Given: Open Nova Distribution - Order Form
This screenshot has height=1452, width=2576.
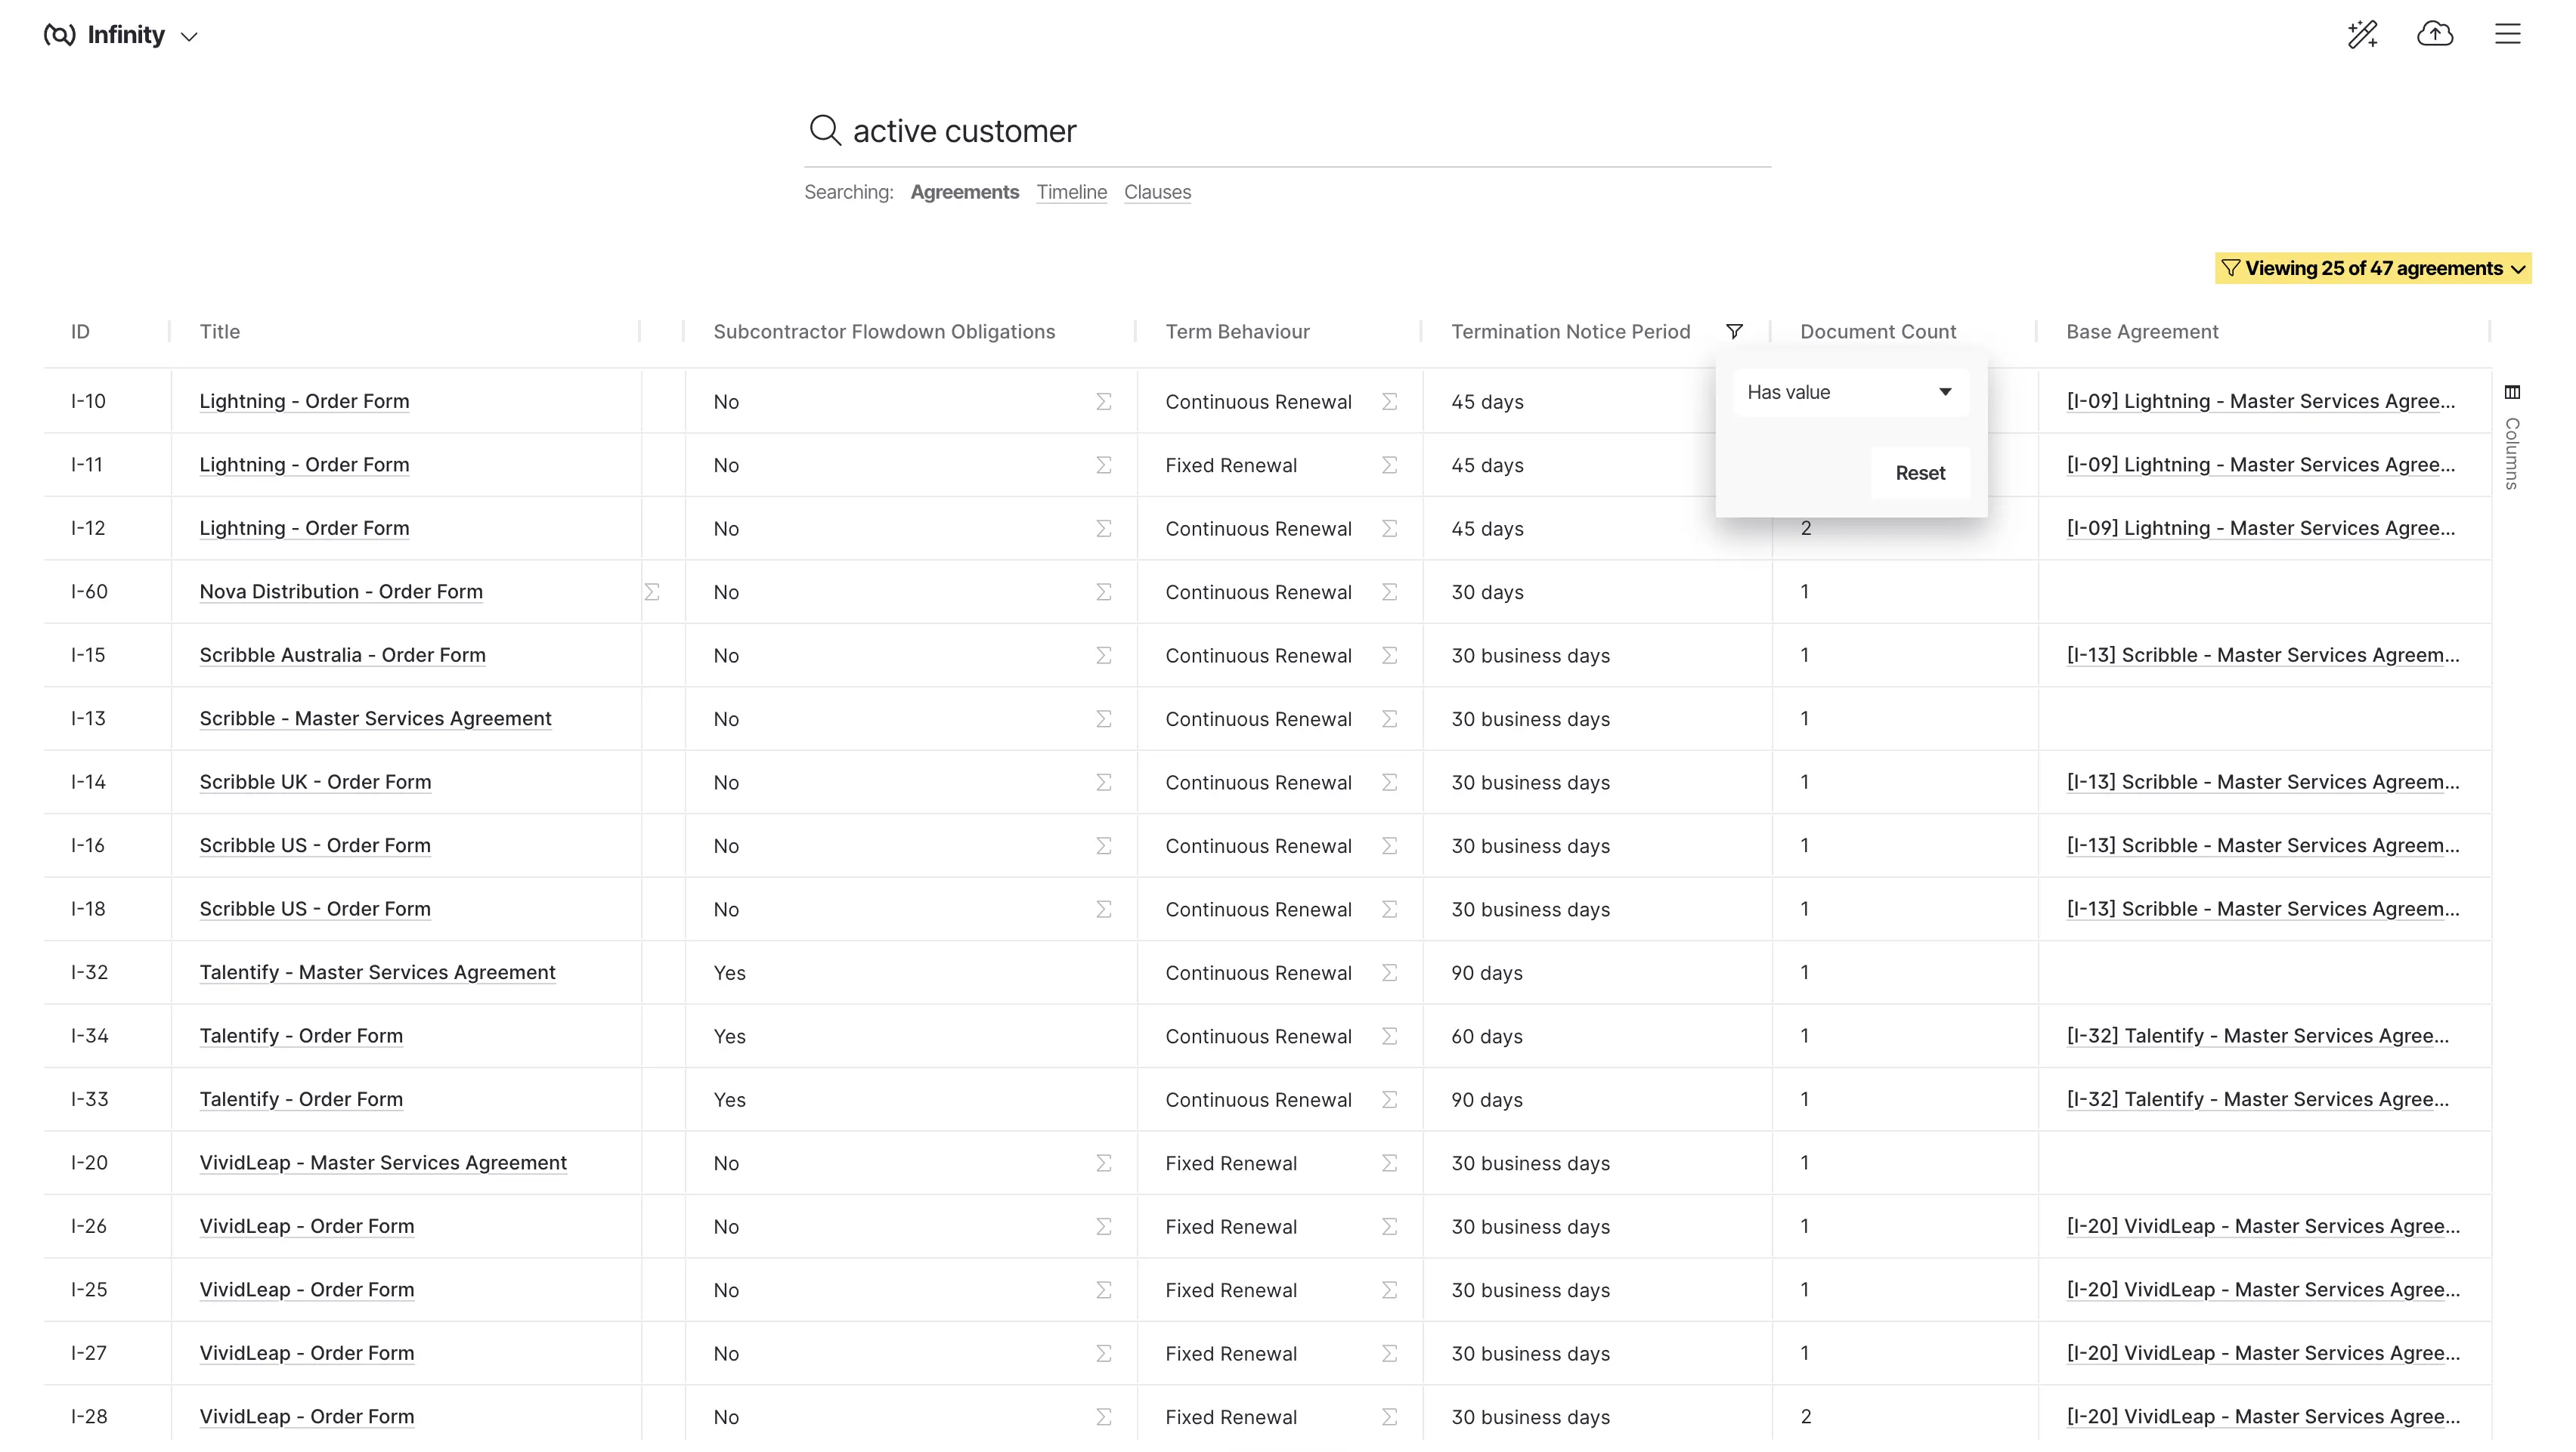Looking at the screenshot, I should click(341, 592).
